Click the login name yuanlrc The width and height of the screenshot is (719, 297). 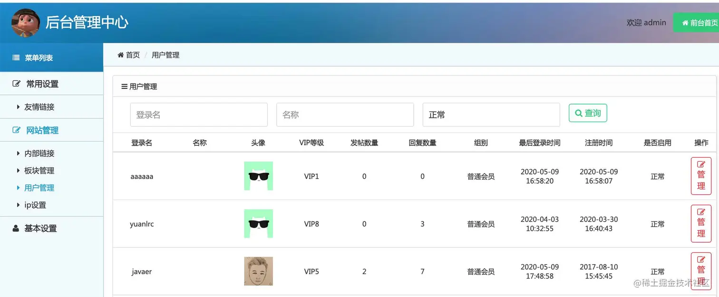pos(142,224)
